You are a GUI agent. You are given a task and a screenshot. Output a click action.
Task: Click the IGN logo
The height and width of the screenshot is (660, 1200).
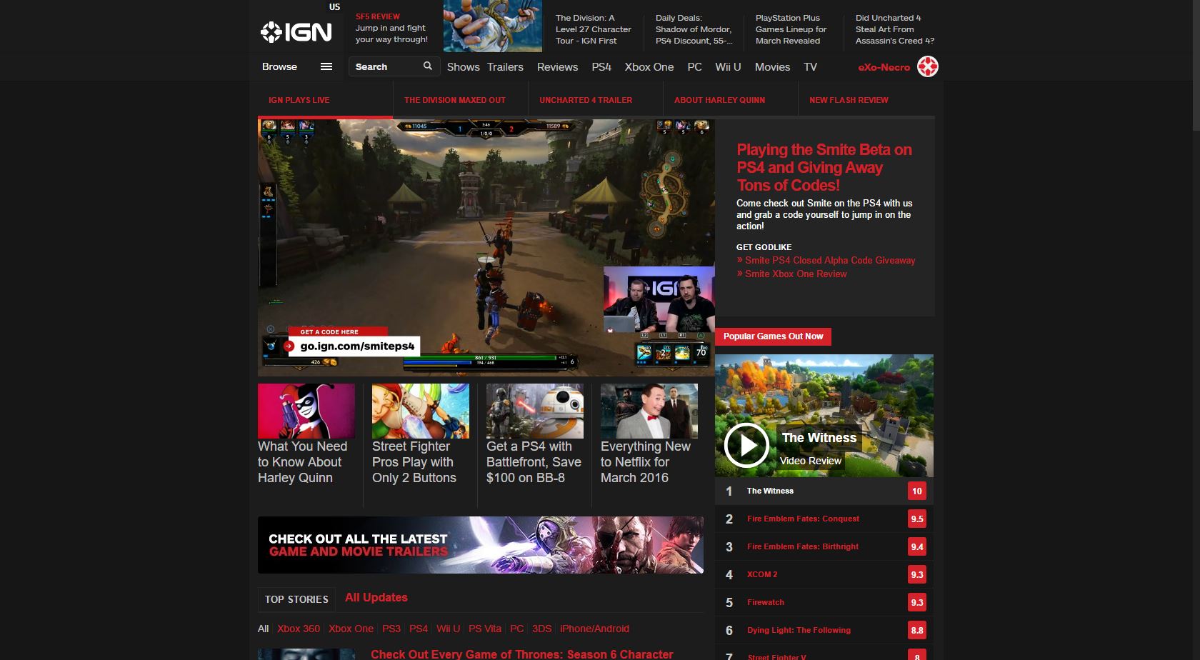(x=297, y=31)
